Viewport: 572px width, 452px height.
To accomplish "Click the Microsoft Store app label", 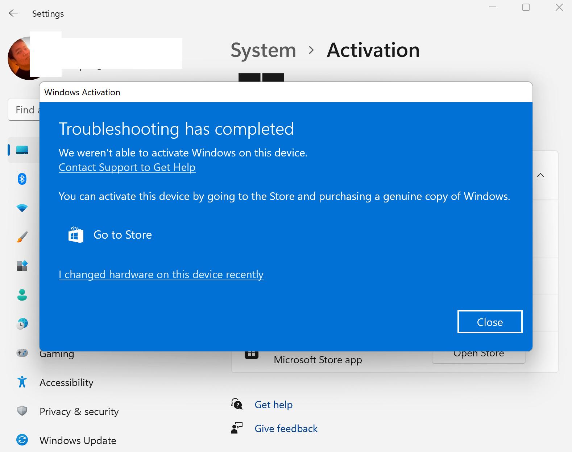I will click(x=318, y=360).
